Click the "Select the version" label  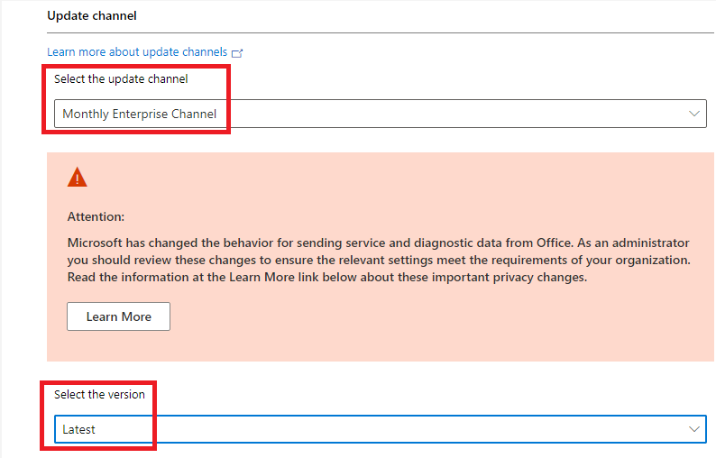99,394
